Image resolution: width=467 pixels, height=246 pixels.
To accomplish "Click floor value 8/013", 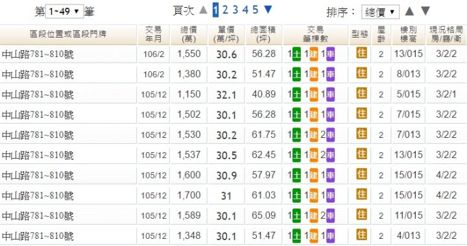I will (409, 74).
